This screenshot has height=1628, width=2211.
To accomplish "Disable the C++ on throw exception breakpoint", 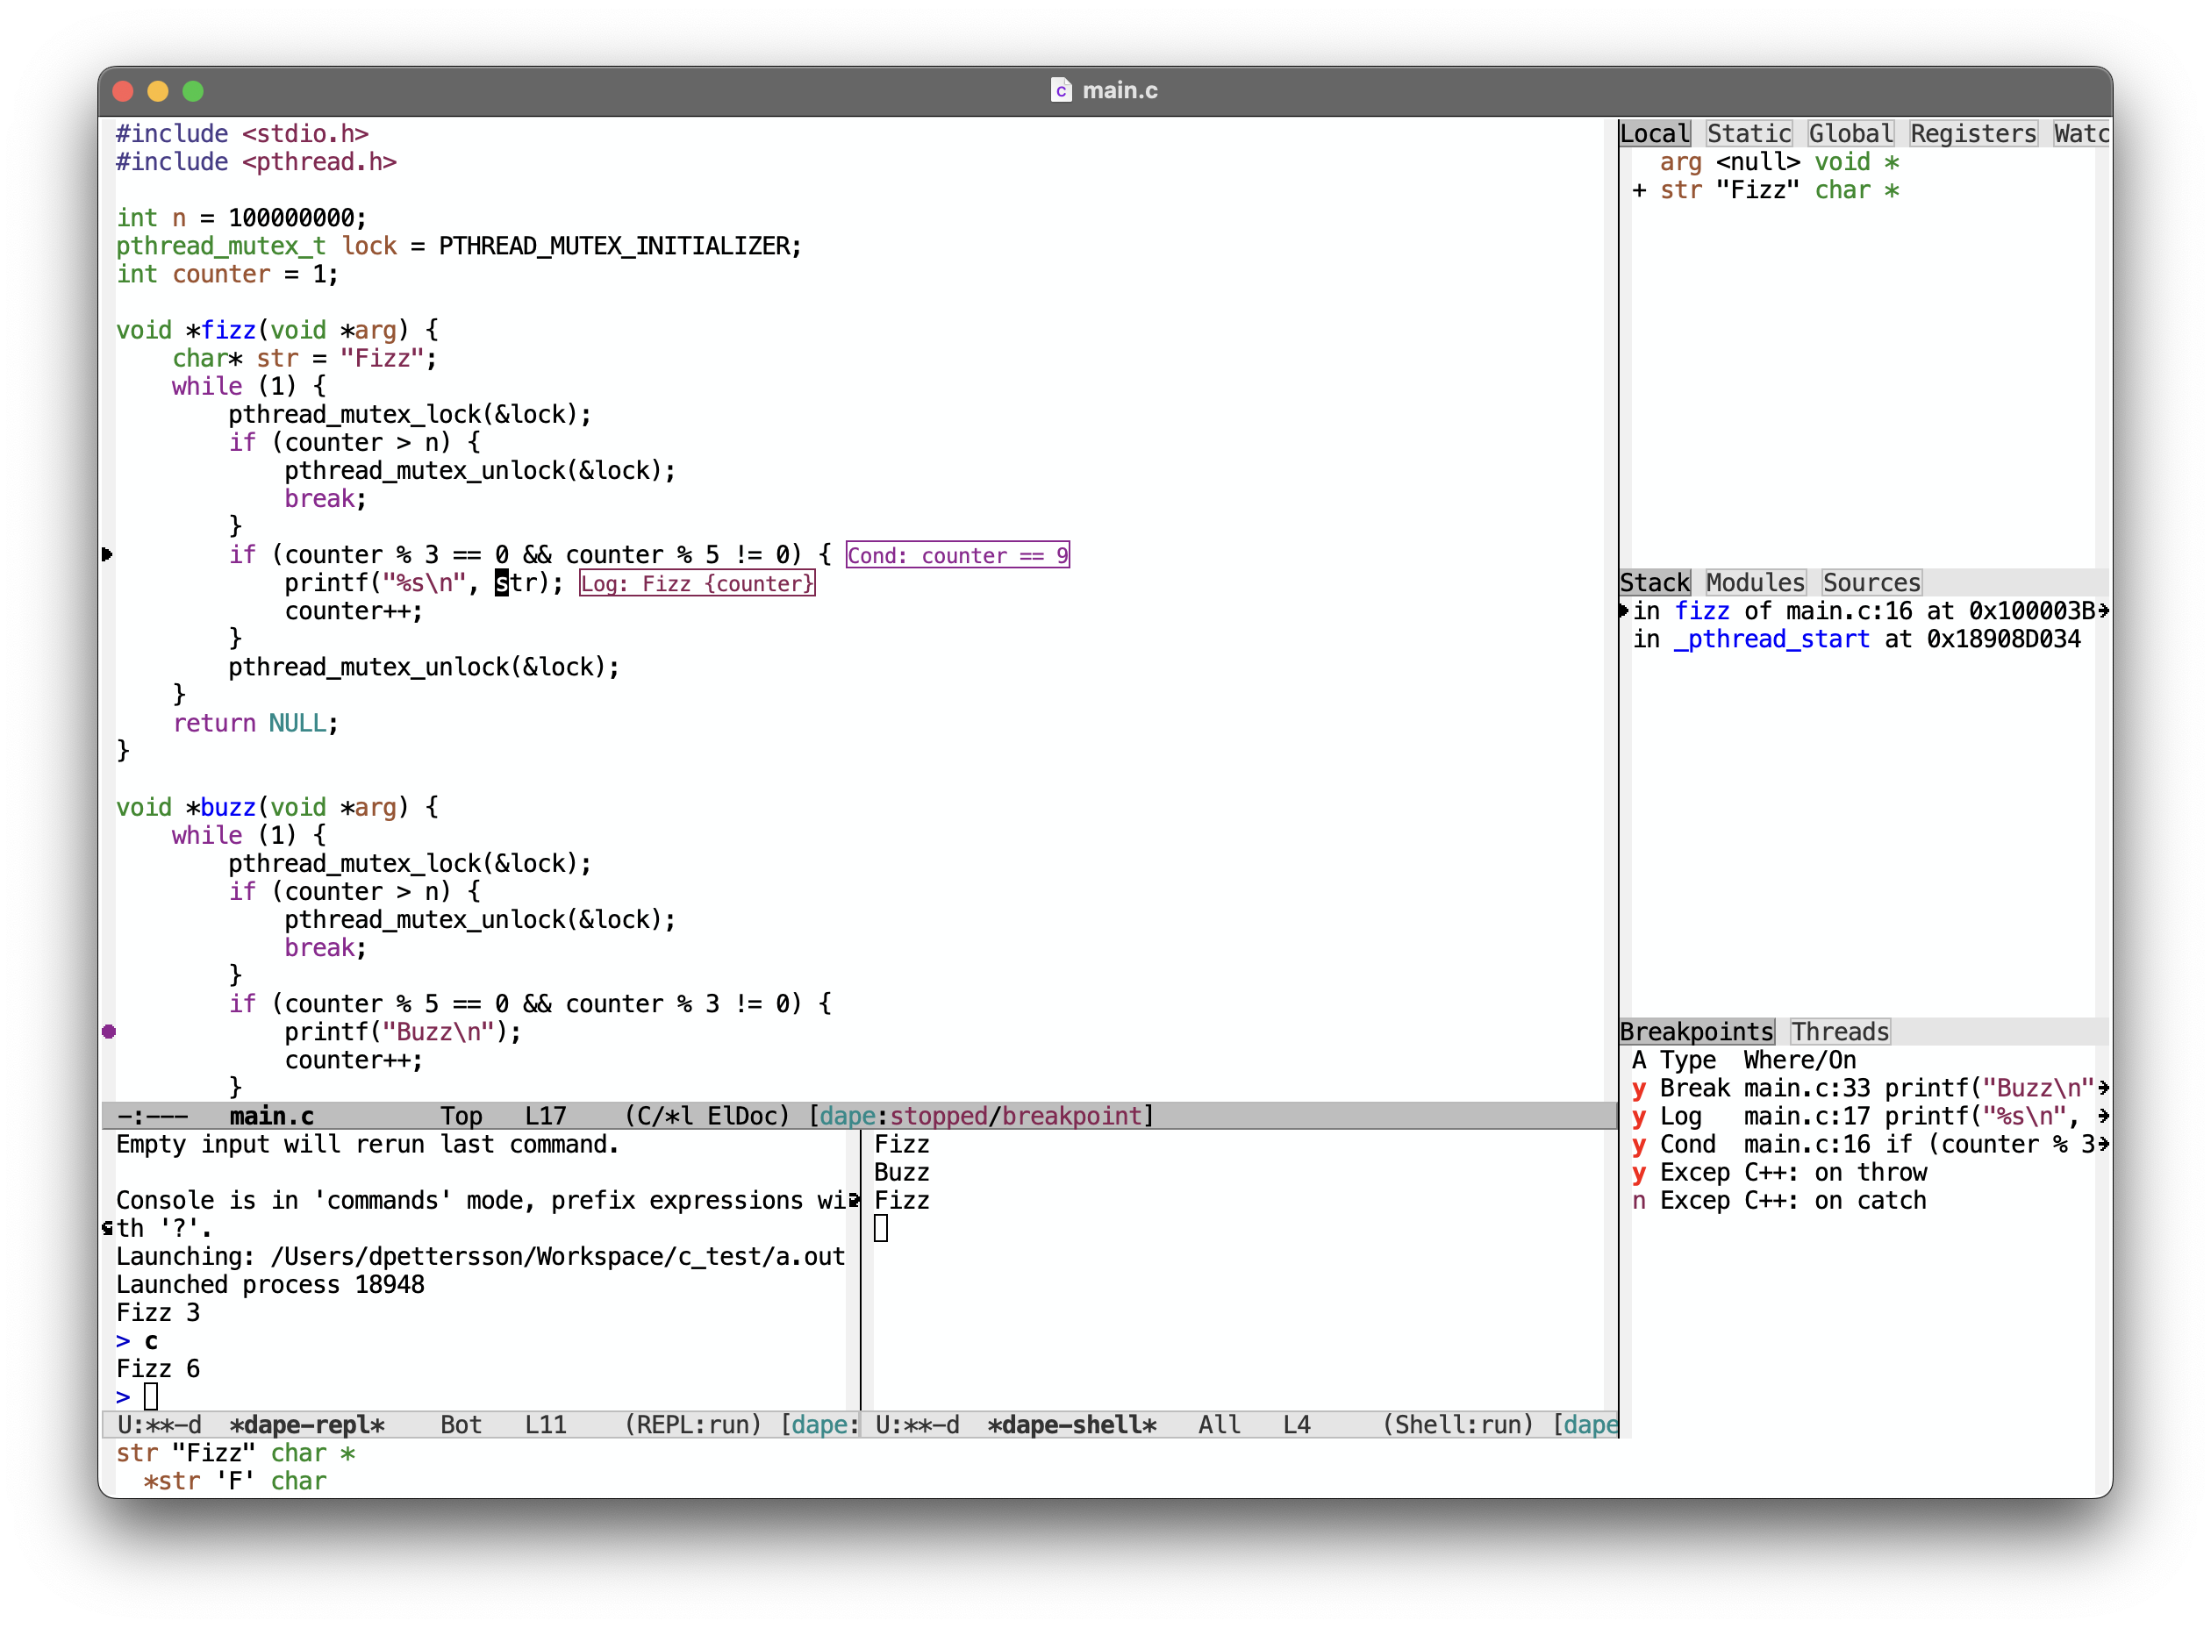I will point(1638,1173).
